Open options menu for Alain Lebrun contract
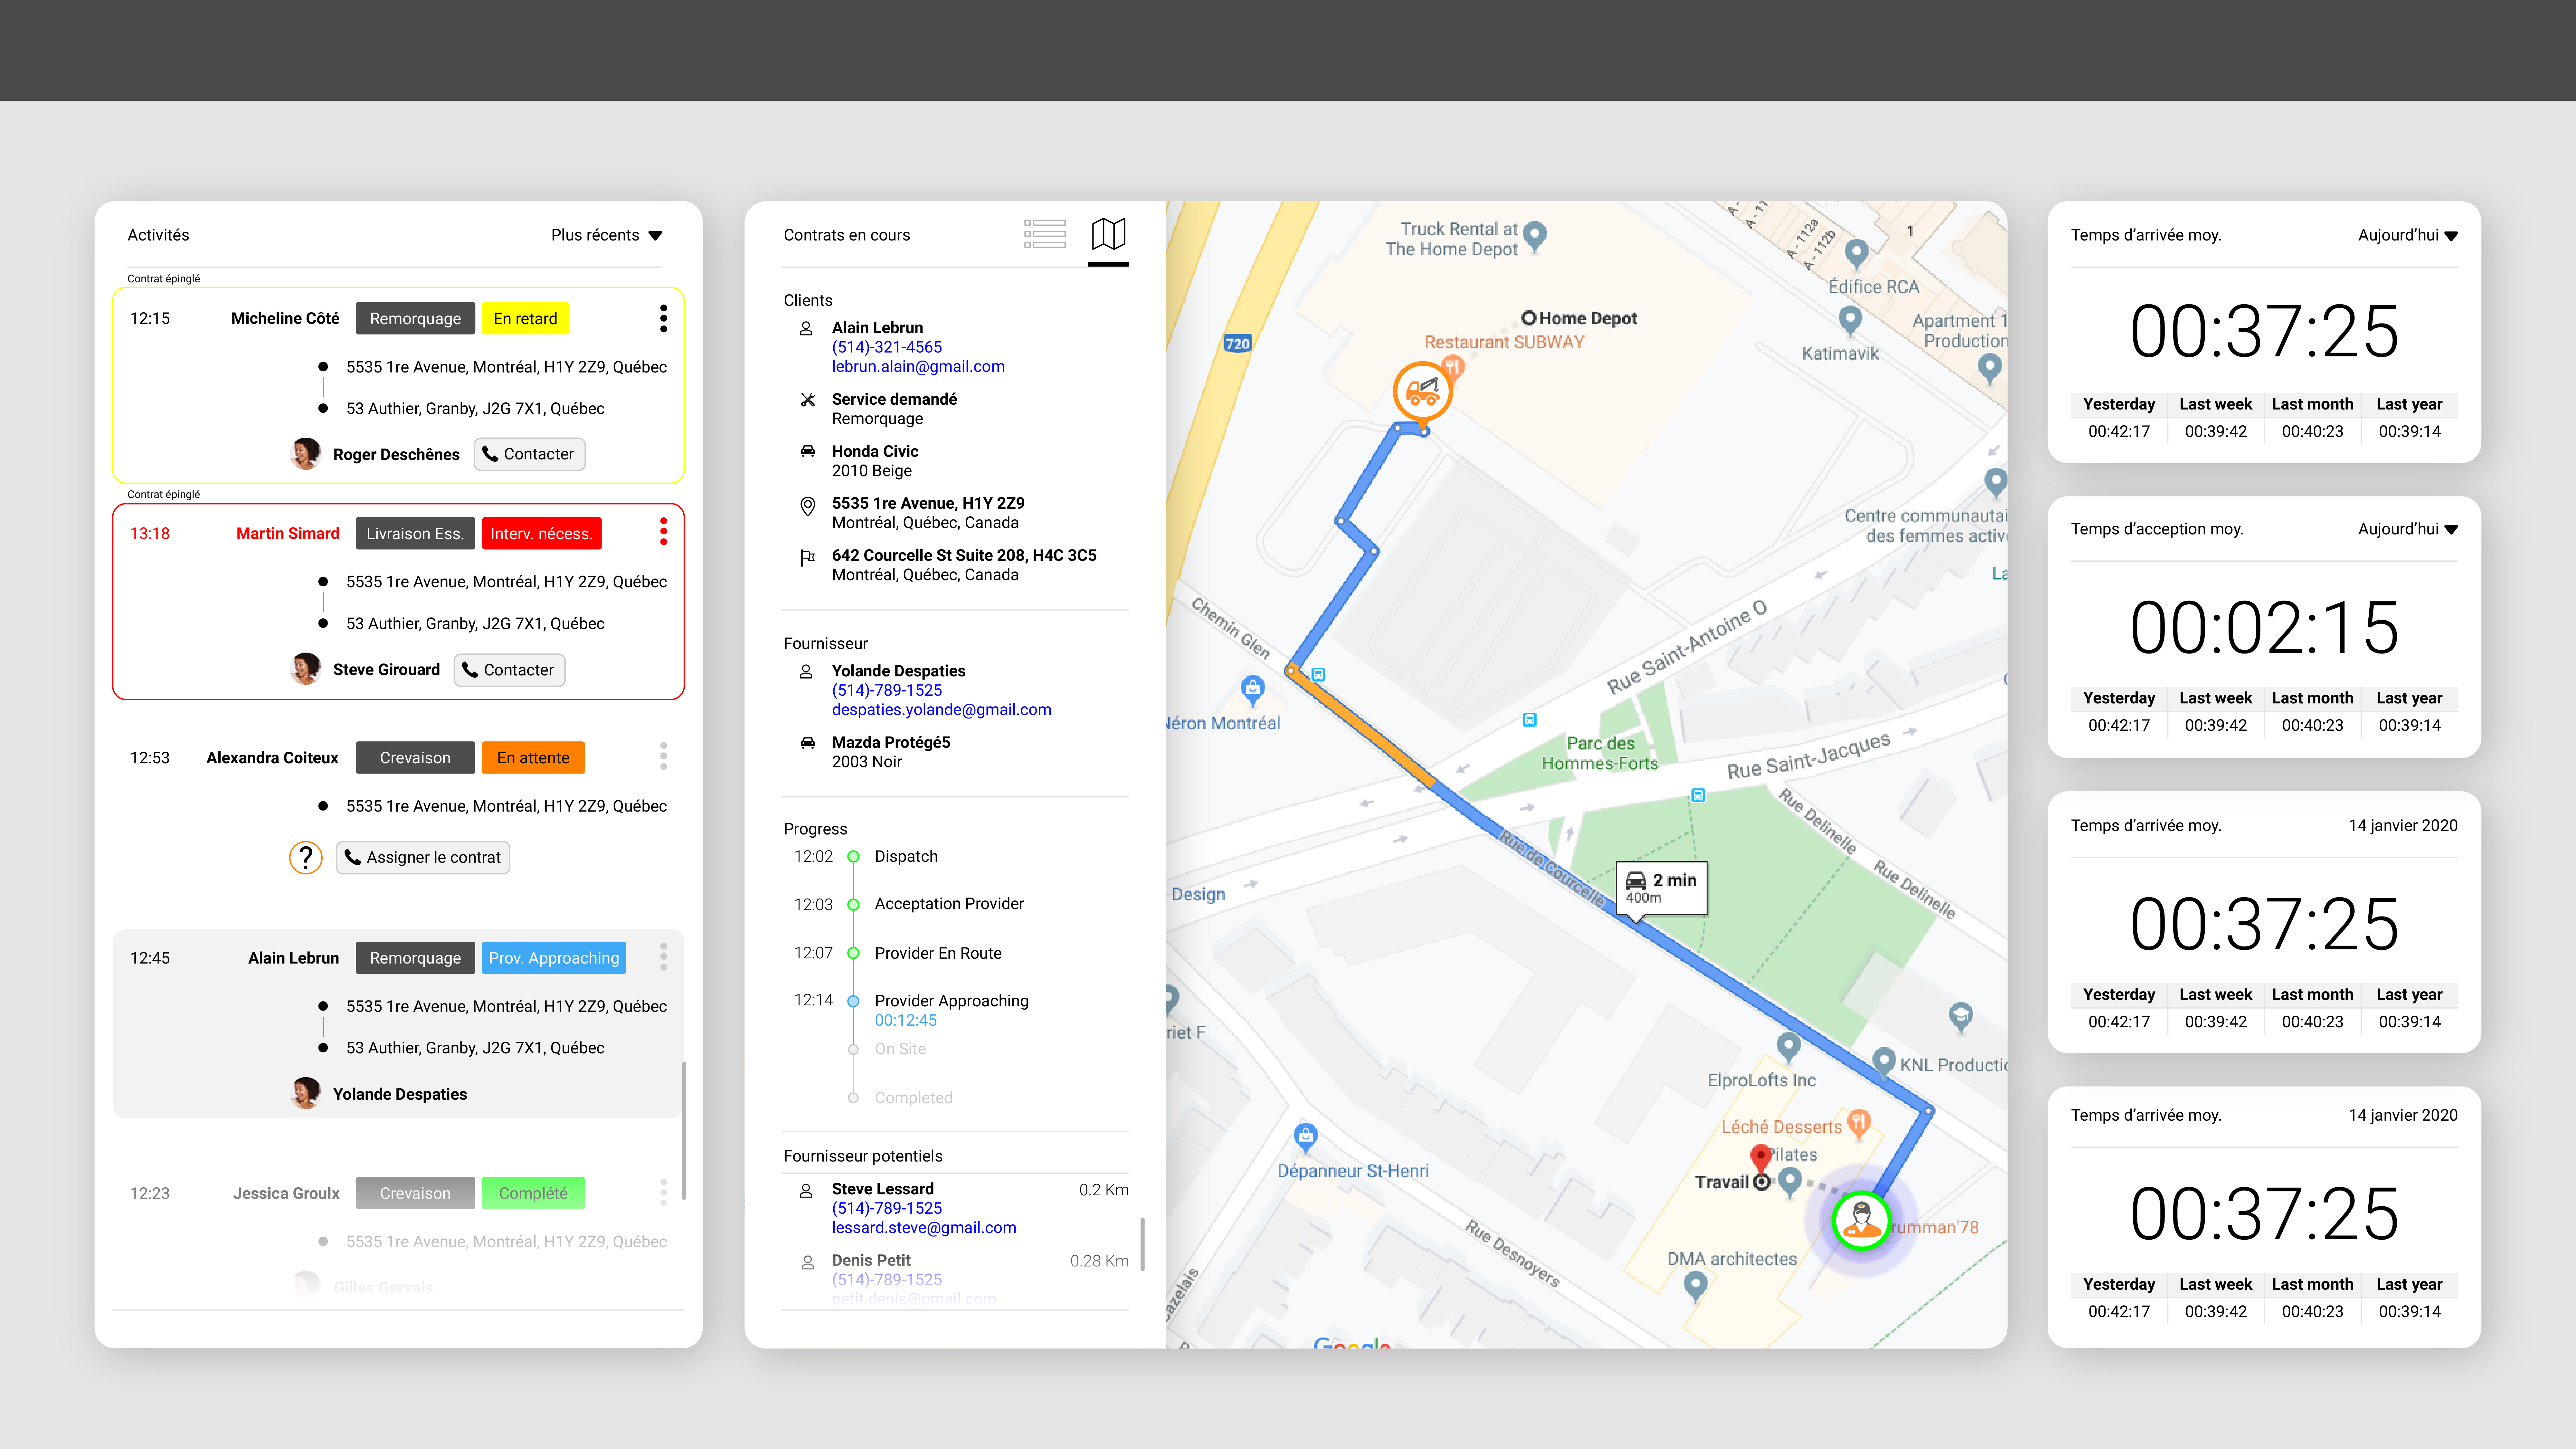Image resolution: width=2576 pixels, height=1449 pixels. (663, 957)
